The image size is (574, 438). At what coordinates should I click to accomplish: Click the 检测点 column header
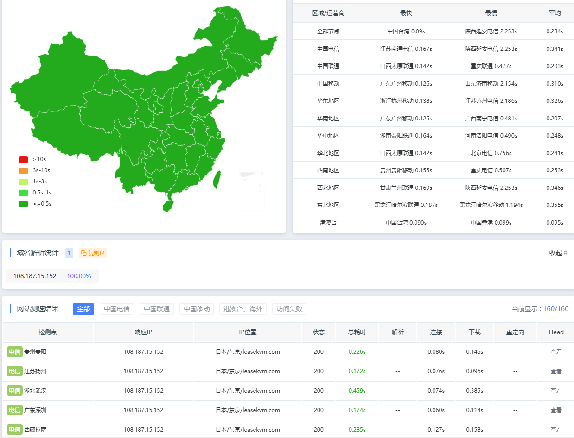48,332
